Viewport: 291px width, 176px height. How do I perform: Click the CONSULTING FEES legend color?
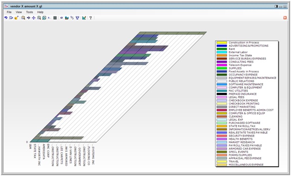pyautogui.click(x=222, y=62)
